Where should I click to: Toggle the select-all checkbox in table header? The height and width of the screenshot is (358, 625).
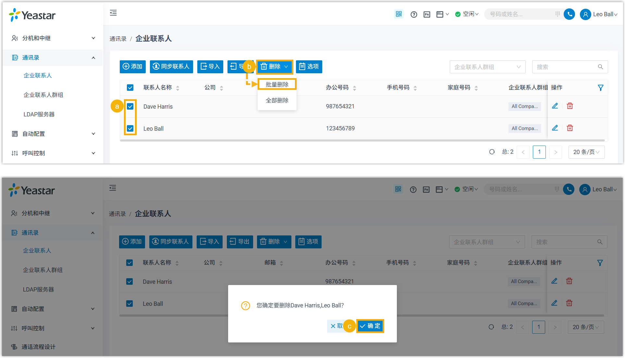click(x=130, y=88)
